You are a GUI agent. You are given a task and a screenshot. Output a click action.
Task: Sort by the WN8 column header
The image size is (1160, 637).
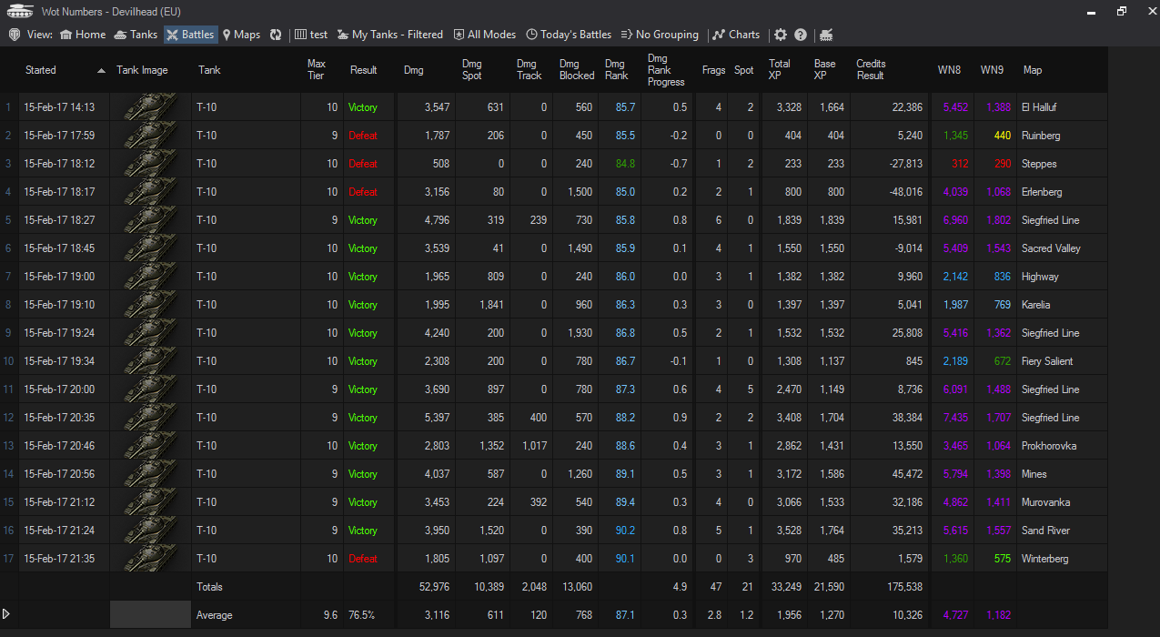[953, 70]
